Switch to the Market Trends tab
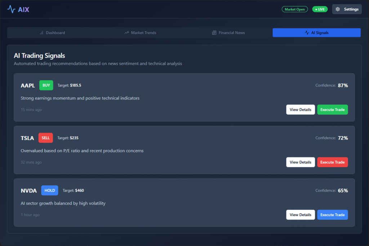The image size is (369, 246). (140, 33)
